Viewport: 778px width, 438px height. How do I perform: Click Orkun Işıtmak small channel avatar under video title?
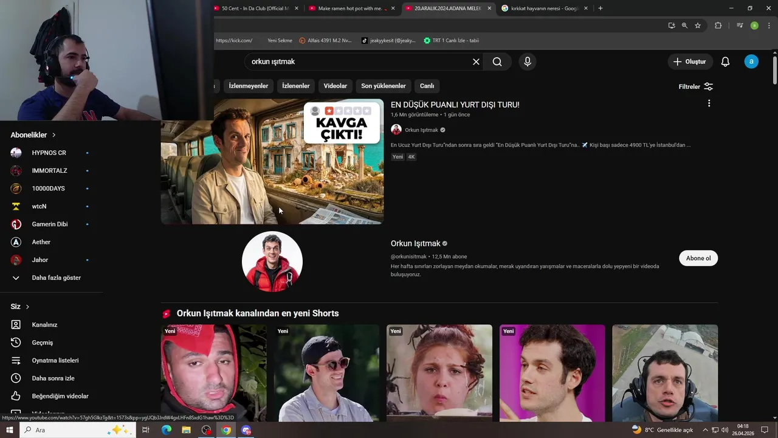tap(396, 130)
